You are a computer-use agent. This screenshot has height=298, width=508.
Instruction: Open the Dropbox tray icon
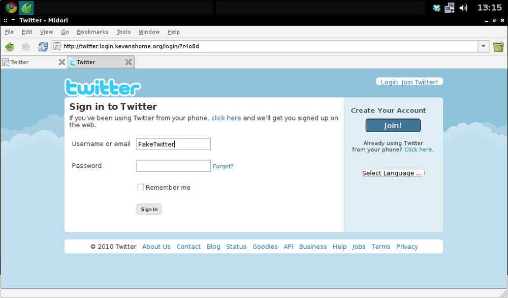[x=436, y=8]
